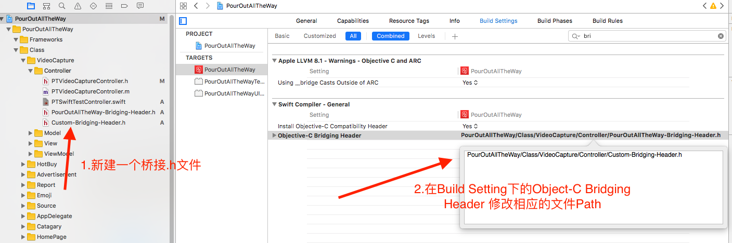Select PTSwiftTestController.swift in navigator
This screenshot has height=243, width=732.
pyautogui.click(x=88, y=102)
